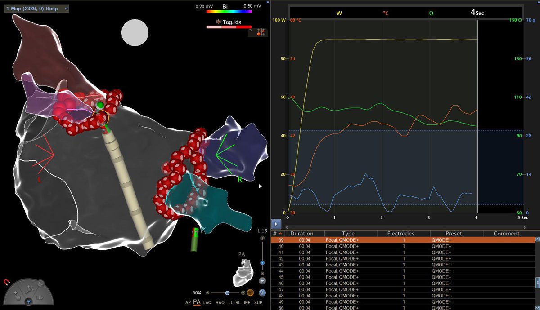Switch to RL view

click(238, 303)
